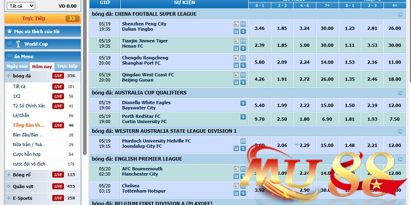Viewport: 411px width, 205px height.
Task: Click team name Curtin University FC
Action: click(x=144, y=121)
